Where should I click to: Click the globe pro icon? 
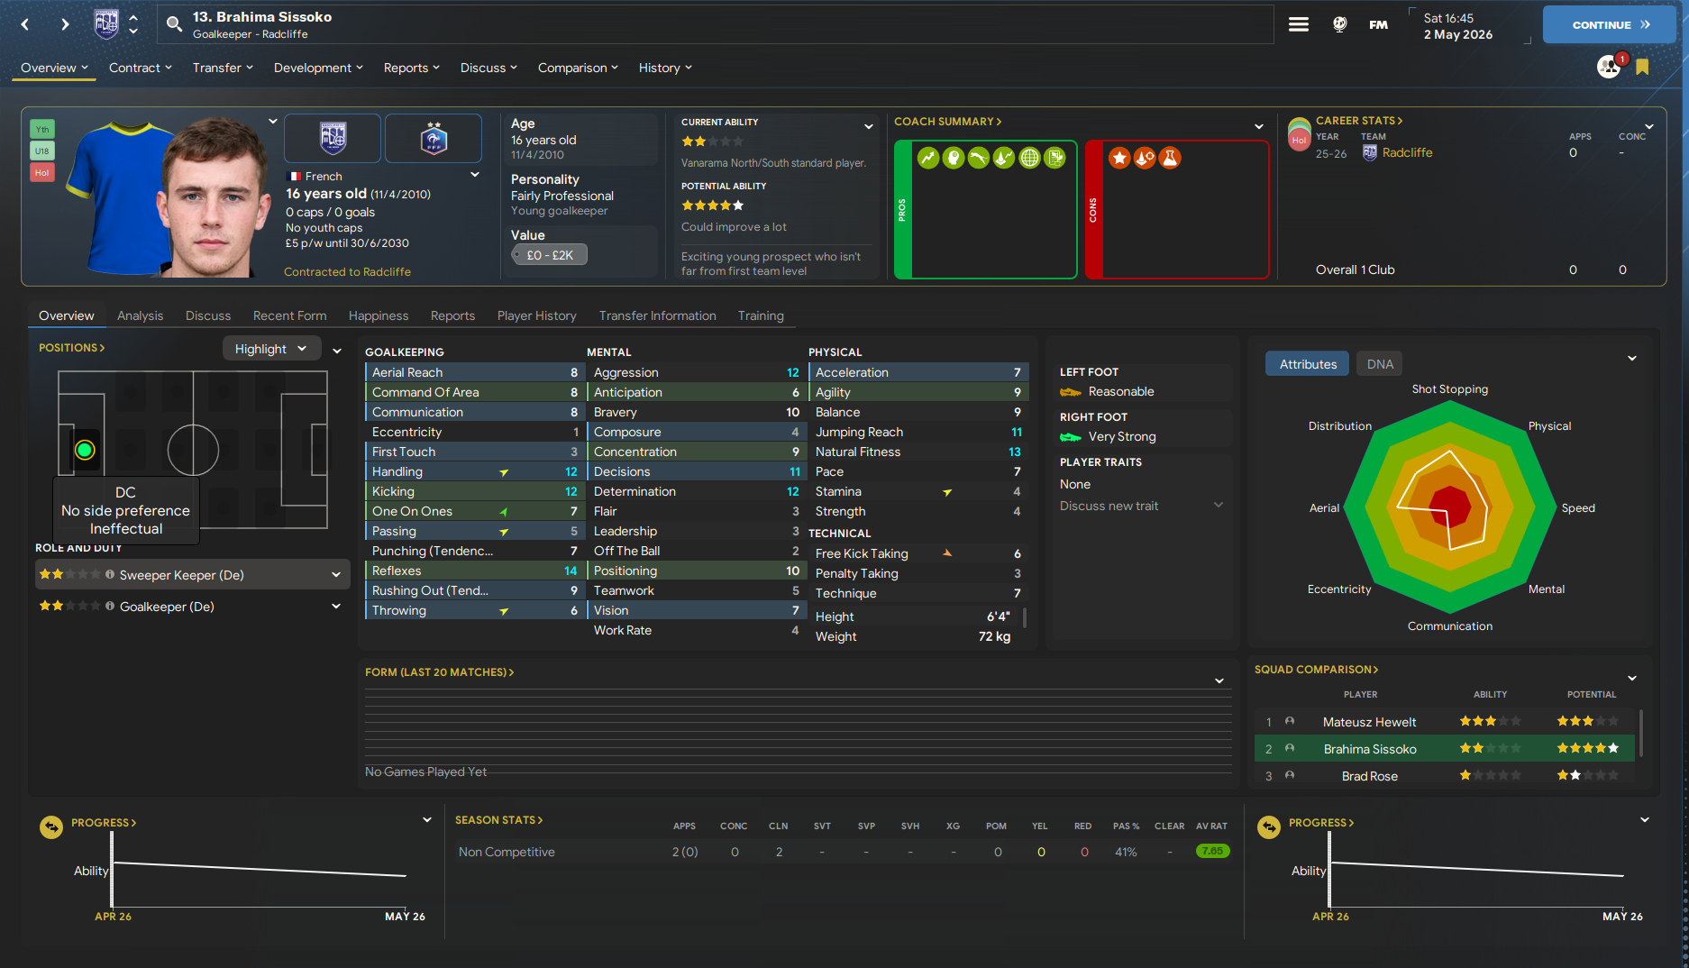[x=1029, y=159]
